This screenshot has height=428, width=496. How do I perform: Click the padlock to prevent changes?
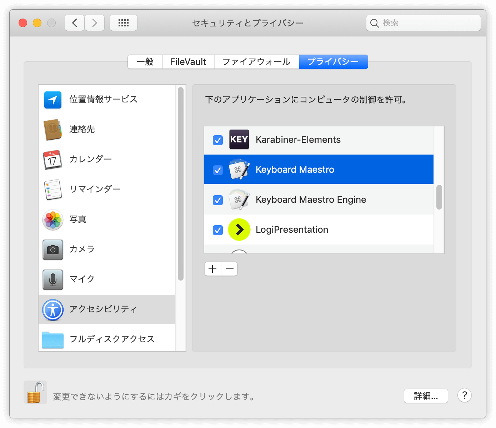tap(35, 392)
